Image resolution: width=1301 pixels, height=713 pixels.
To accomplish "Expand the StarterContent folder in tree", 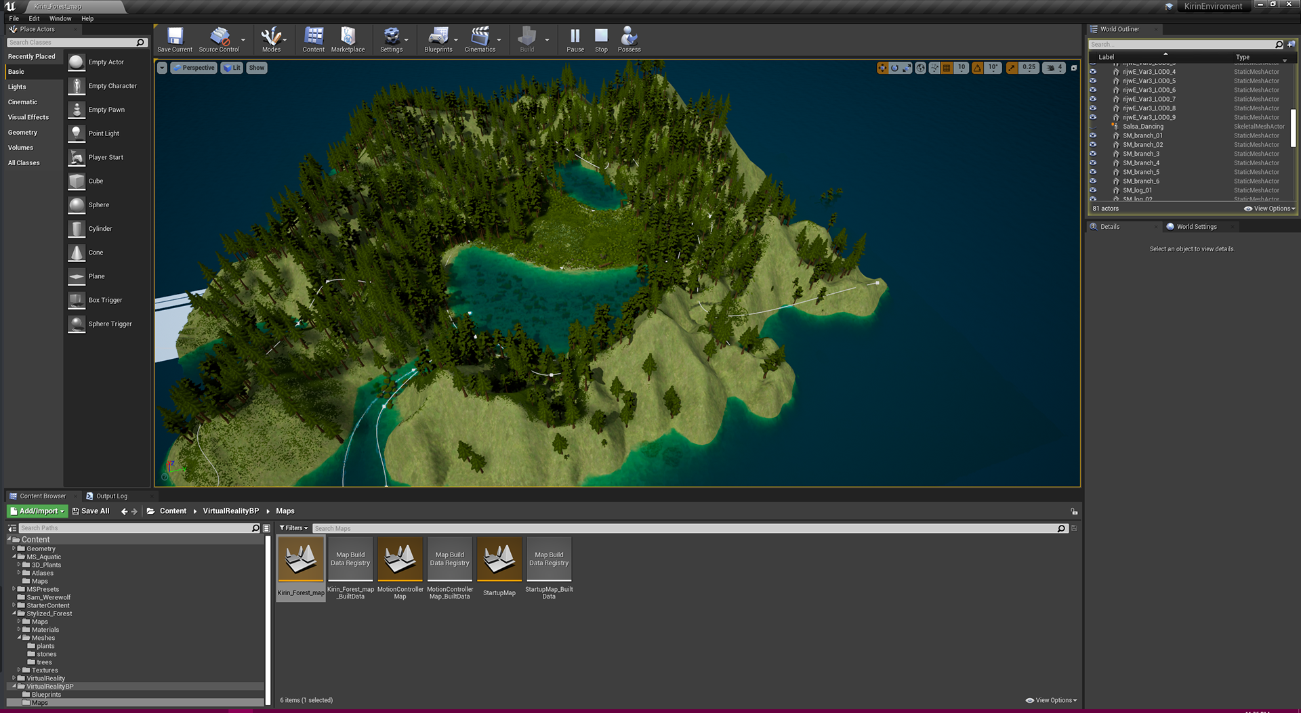I will [14, 605].
